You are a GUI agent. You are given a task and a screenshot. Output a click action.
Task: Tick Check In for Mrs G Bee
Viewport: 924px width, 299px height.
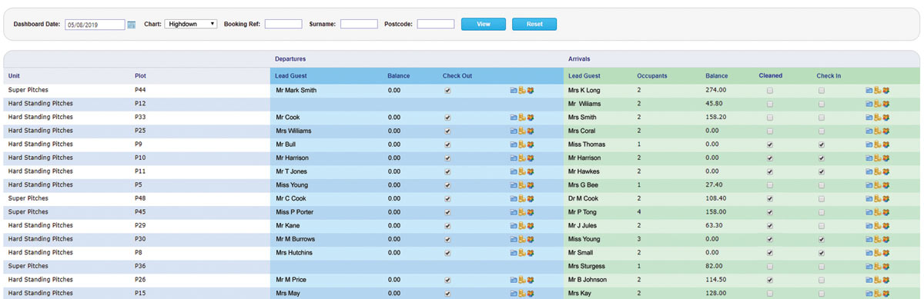[822, 185]
